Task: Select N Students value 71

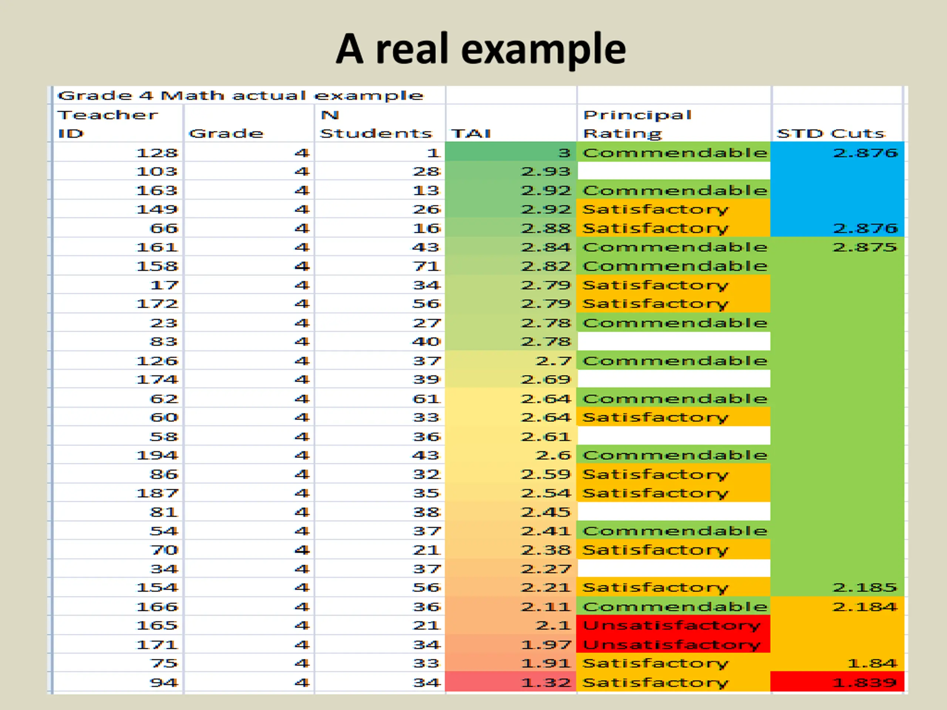Action: pyautogui.click(x=379, y=266)
